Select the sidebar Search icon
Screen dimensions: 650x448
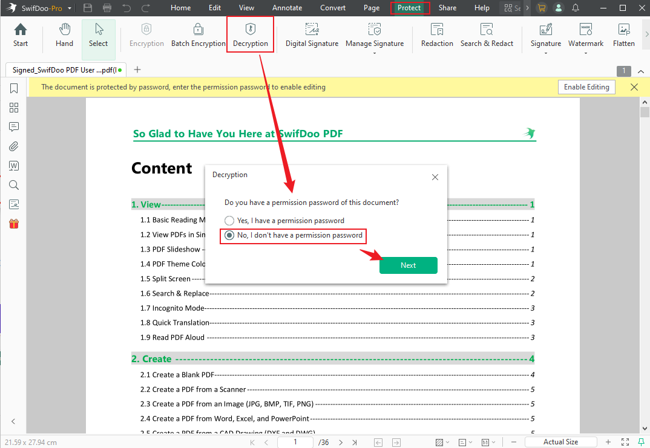[13, 185]
